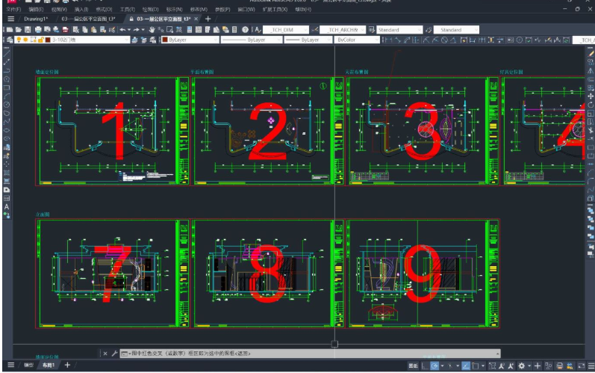
Task: Toggle the paper/model space button
Action: click(413, 366)
